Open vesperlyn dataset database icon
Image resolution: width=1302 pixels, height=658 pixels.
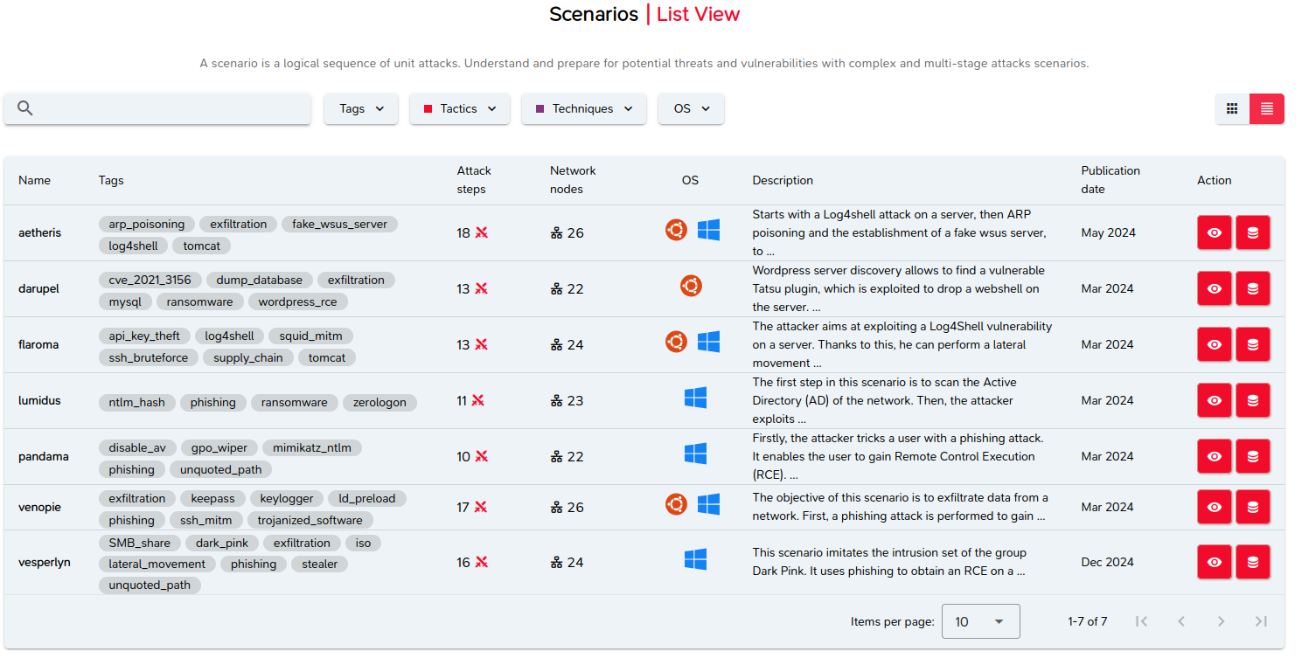pos(1253,562)
